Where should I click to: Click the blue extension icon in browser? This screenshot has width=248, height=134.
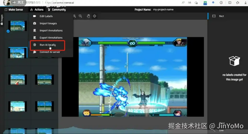213,3
